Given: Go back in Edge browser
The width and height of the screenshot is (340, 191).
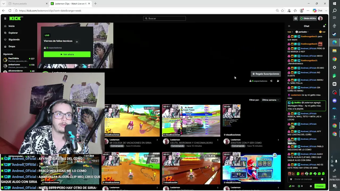Looking at the screenshot, I should [3, 11].
